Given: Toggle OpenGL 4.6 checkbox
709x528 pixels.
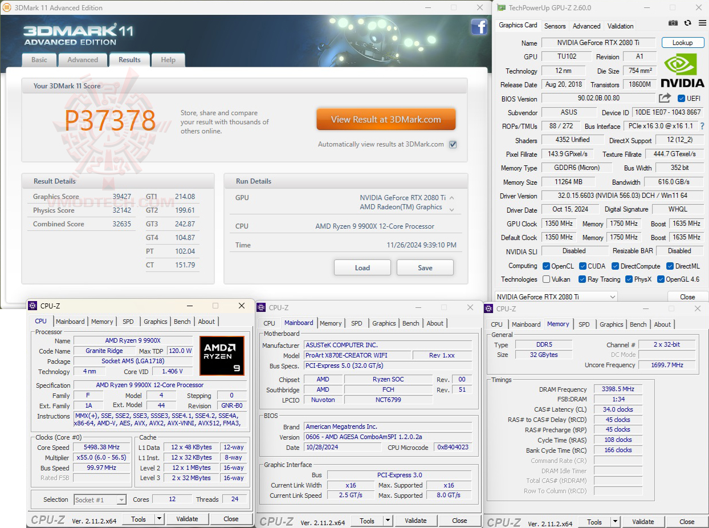Looking at the screenshot, I should point(661,279).
